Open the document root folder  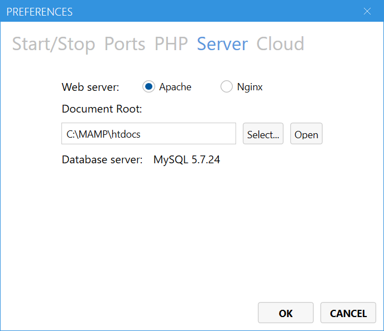click(x=306, y=134)
